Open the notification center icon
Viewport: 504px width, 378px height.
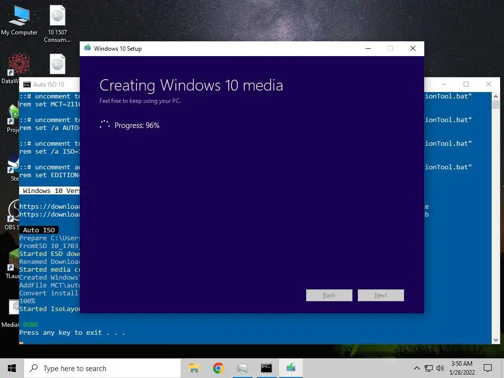[x=488, y=368]
